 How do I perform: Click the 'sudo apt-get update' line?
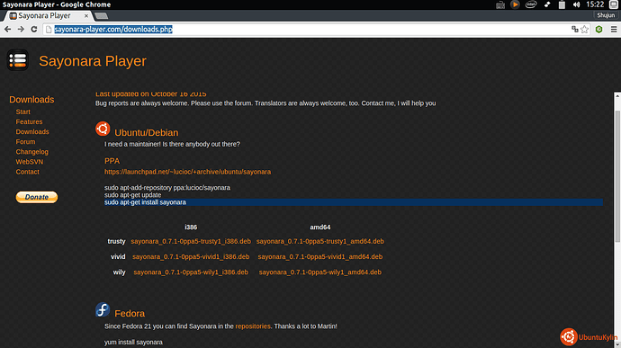(x=132, y=195)
